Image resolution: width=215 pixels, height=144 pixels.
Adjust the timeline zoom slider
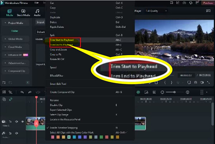[x=174, y=92]
